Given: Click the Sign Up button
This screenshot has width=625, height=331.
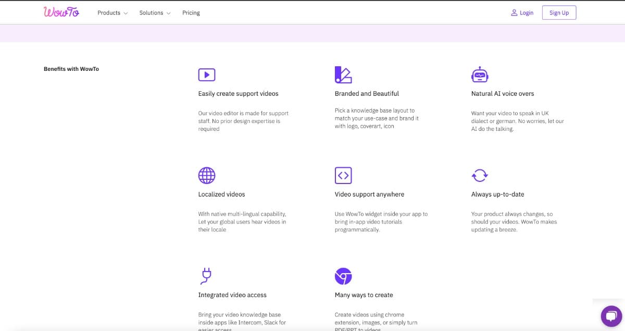Looking at the screenshot, I should pos(559,13).
